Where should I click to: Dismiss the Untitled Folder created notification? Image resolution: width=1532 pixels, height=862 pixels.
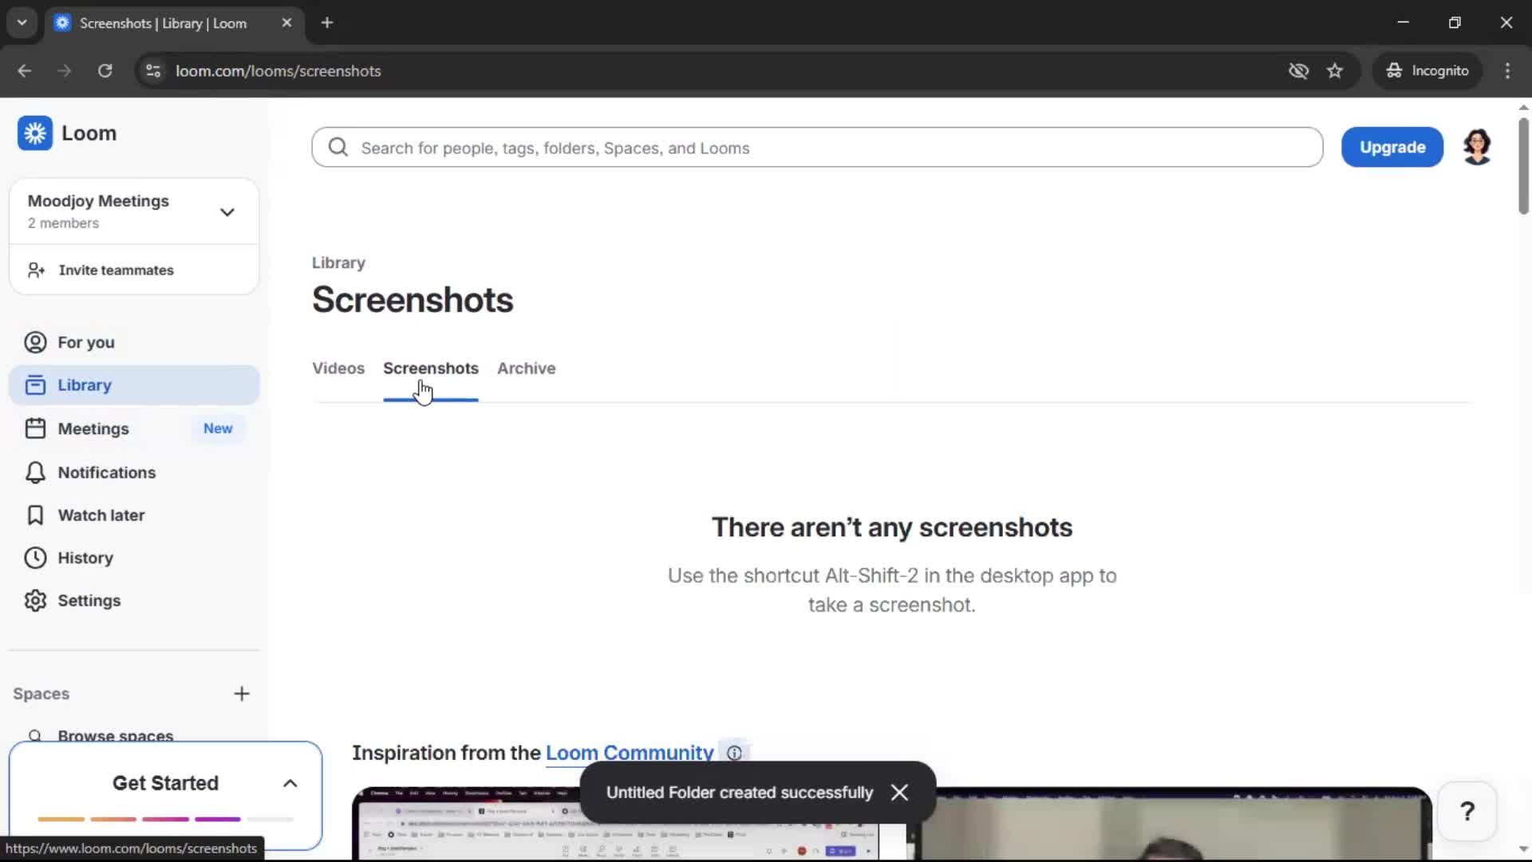pyautogui.click(x=899, y=792)
